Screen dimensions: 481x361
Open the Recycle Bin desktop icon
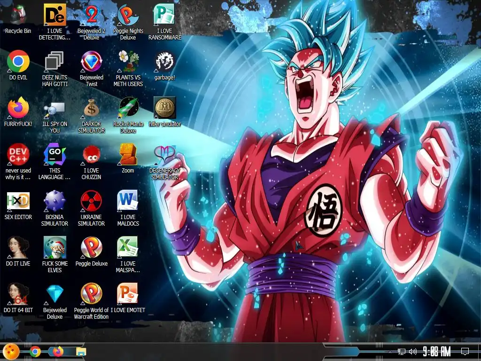click(18, 15)
